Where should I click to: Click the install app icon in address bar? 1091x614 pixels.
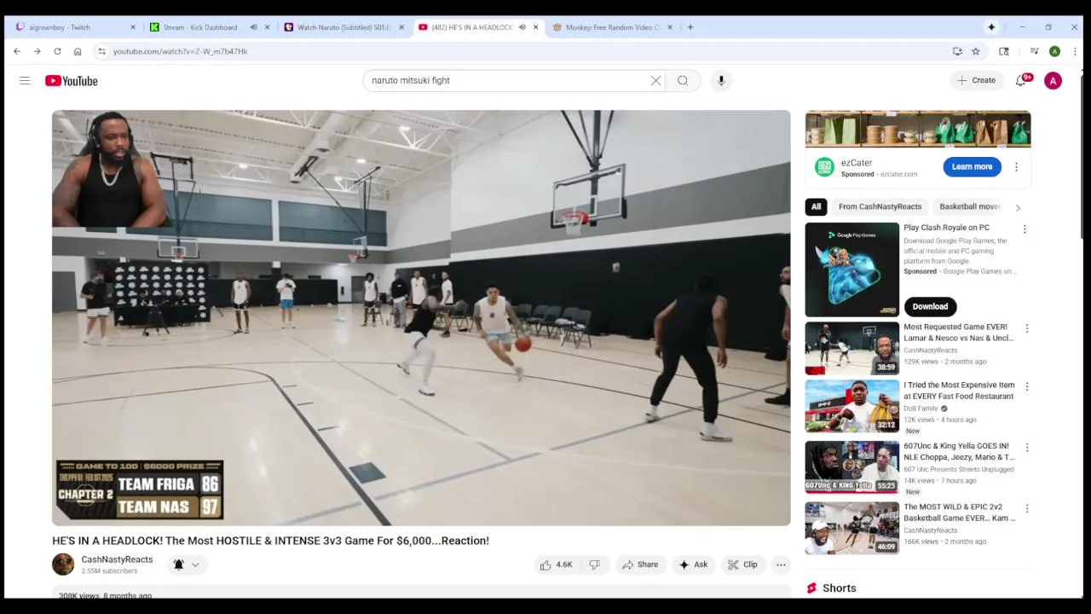click(957, 51)
